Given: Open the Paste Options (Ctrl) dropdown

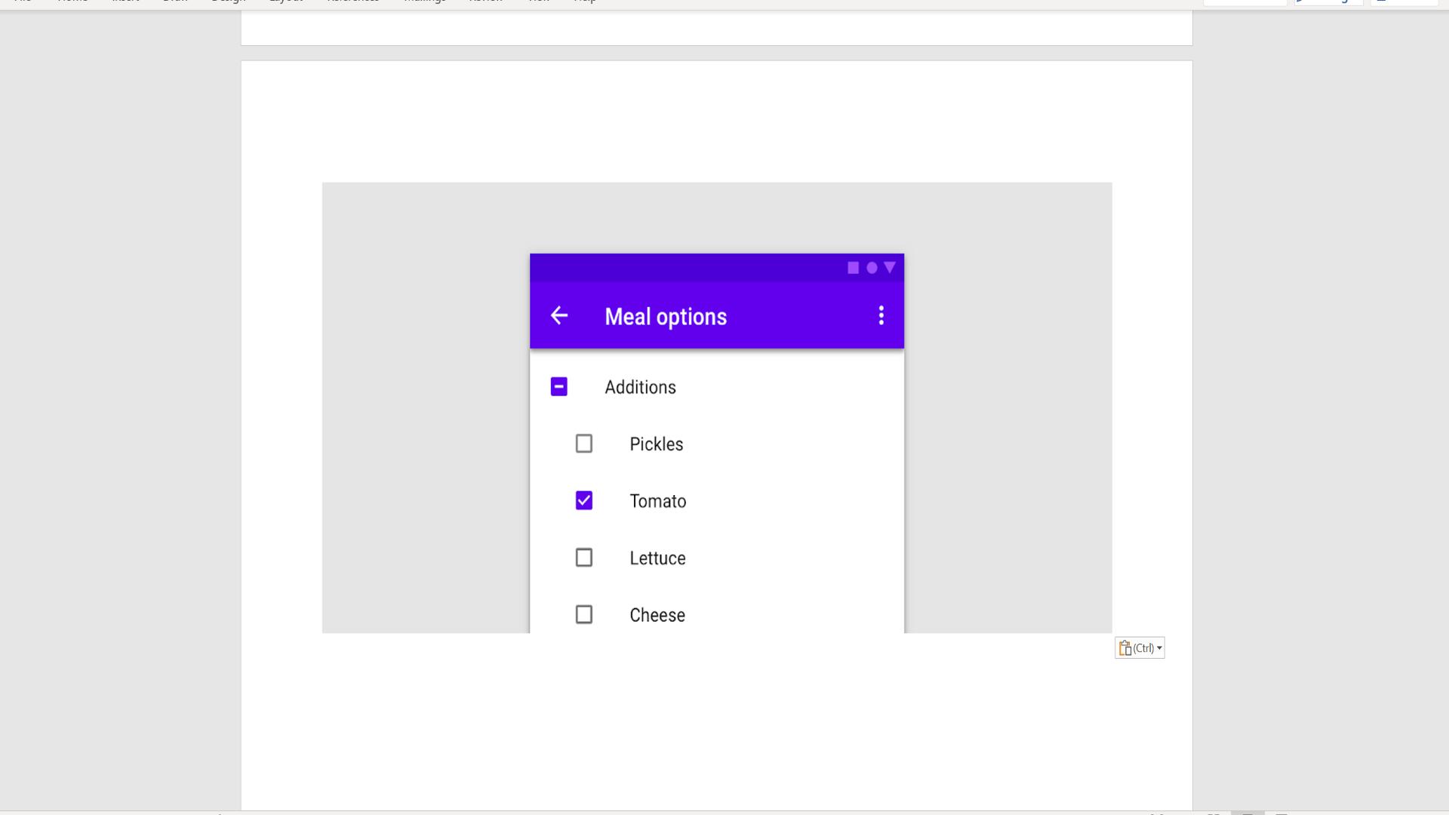Looking at the screenshot, I should click(x=1140, y=648).
